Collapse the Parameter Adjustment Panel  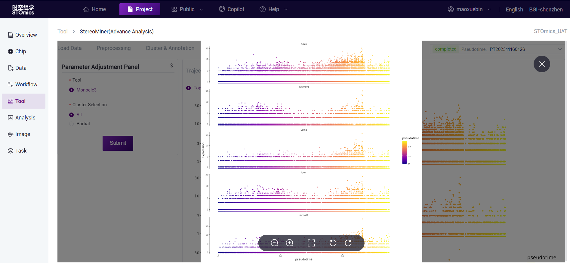[171, 66]
